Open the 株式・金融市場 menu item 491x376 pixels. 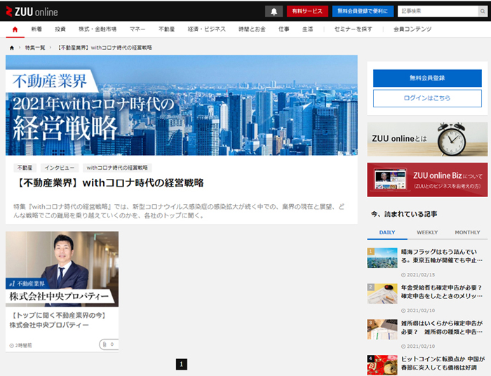(x=97, y=29)
